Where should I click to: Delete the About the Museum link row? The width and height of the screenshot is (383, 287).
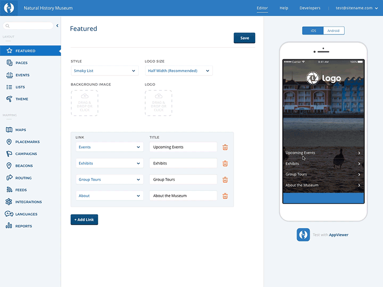(x=225, y=196)
